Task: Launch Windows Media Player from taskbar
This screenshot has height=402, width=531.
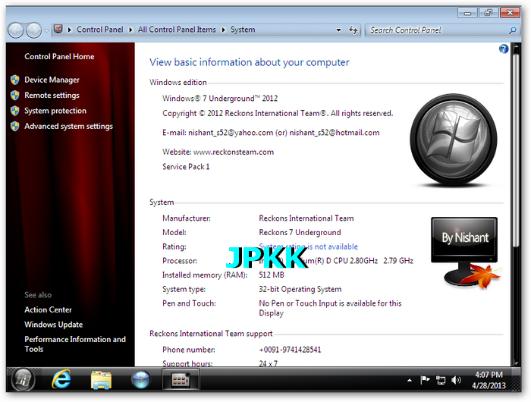Action: click(x=140, y=380)
